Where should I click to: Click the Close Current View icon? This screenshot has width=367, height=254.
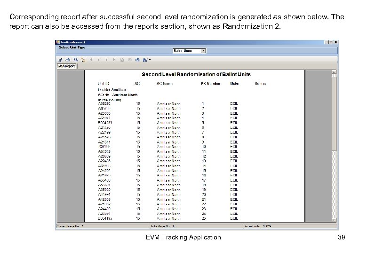(x=130, y=60)
